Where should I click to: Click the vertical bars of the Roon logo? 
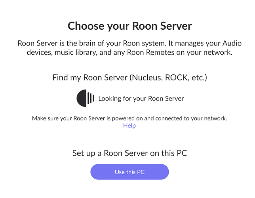point(91,98)
